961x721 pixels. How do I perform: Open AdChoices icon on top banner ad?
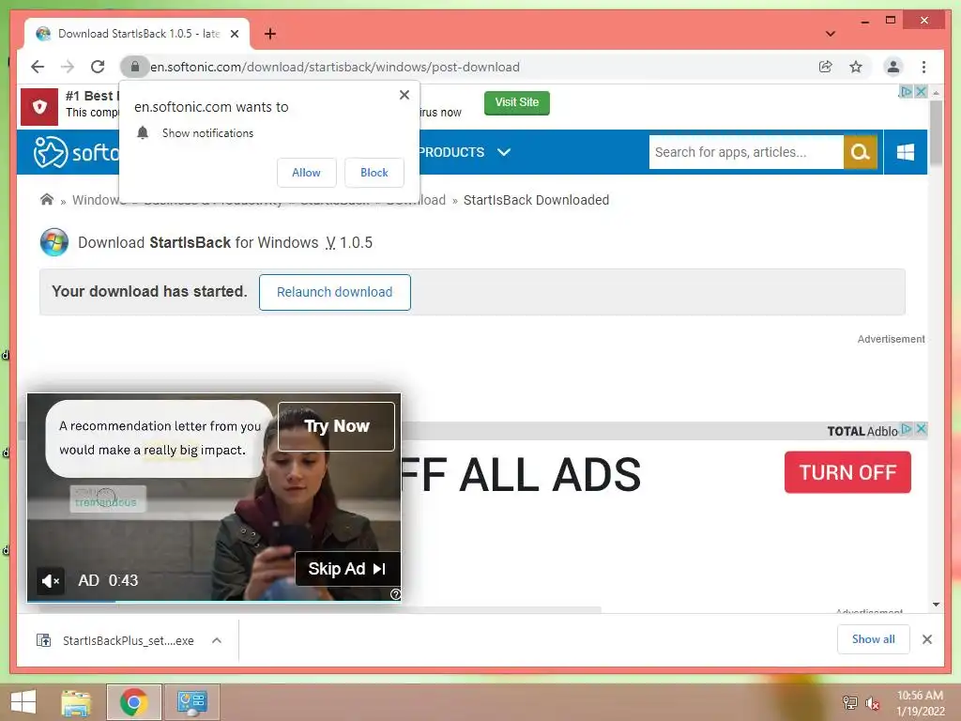coord(906,91)
